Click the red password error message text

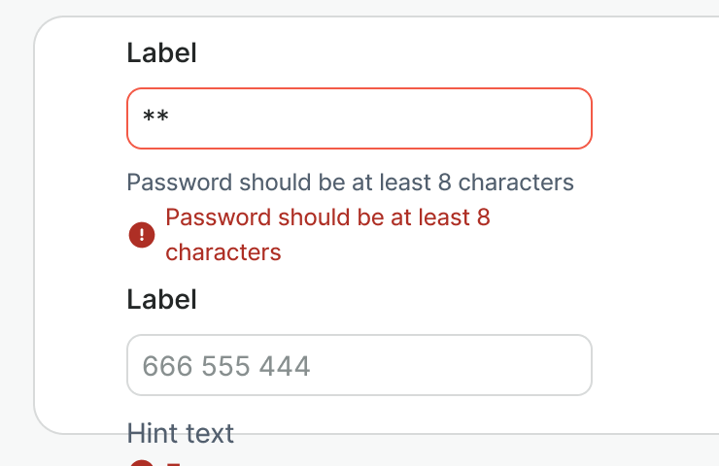pos(327,217)
